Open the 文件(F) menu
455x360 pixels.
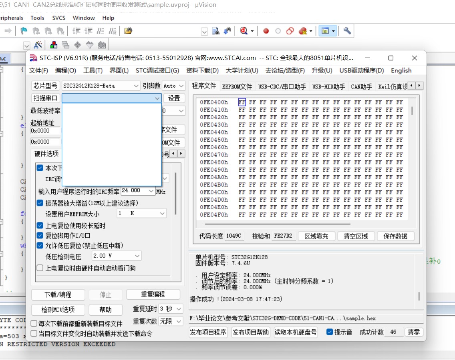[x=38, y=70]
